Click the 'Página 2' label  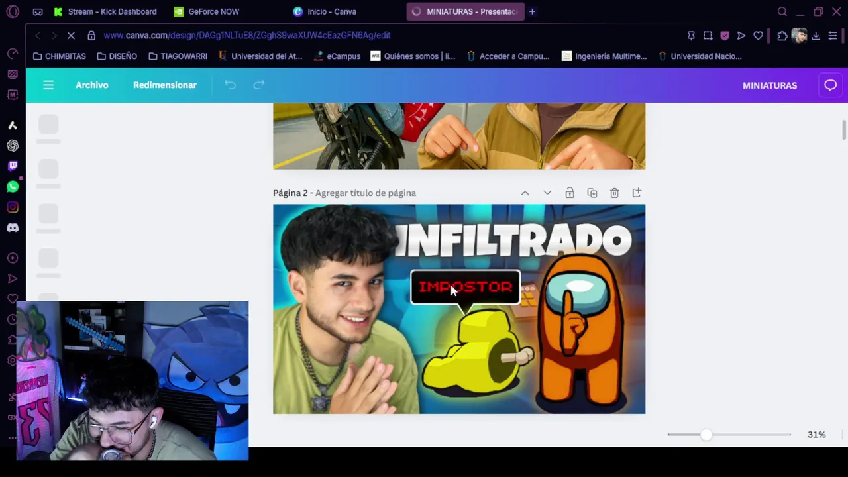pyautogui.click(x=290, y=193)
